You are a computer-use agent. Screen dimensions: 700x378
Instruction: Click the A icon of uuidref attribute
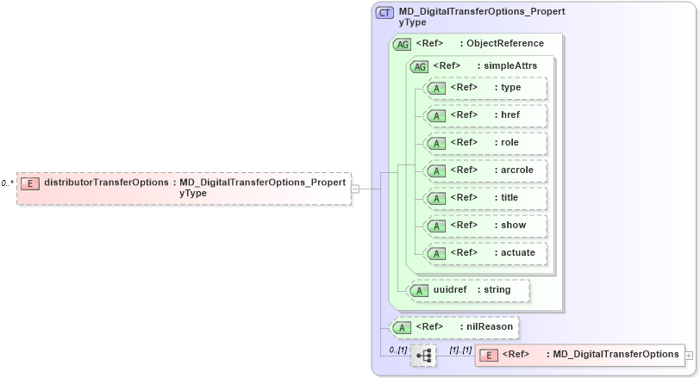[x=419, y=291]
